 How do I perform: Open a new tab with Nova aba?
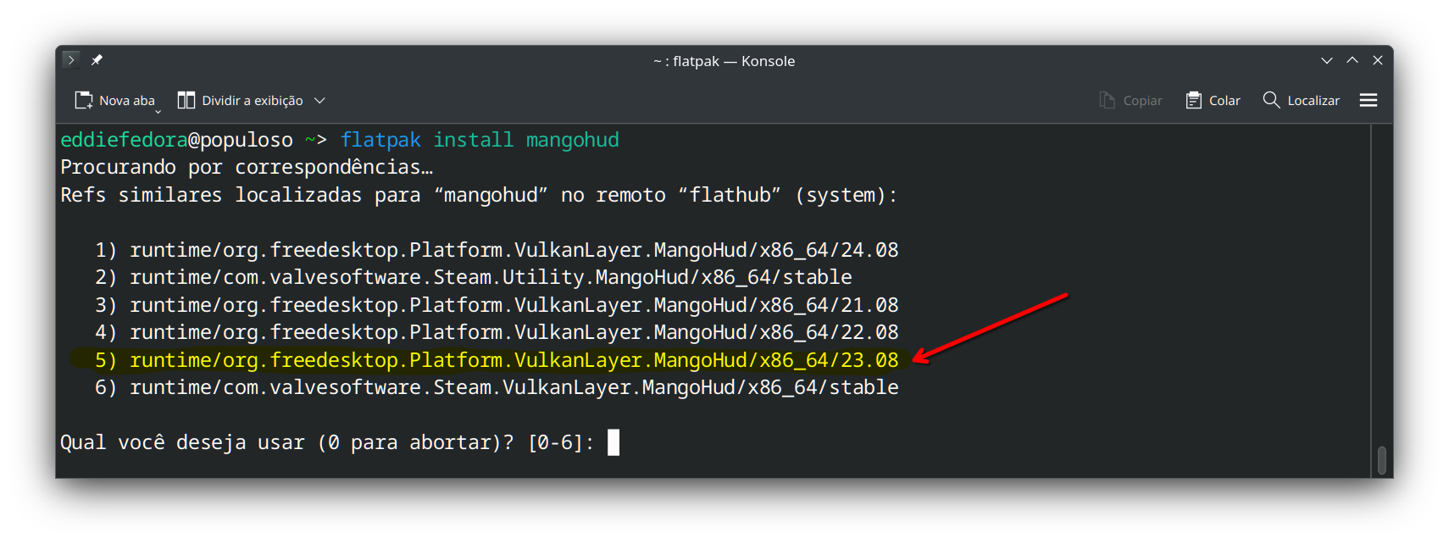[x=114, y=101]
